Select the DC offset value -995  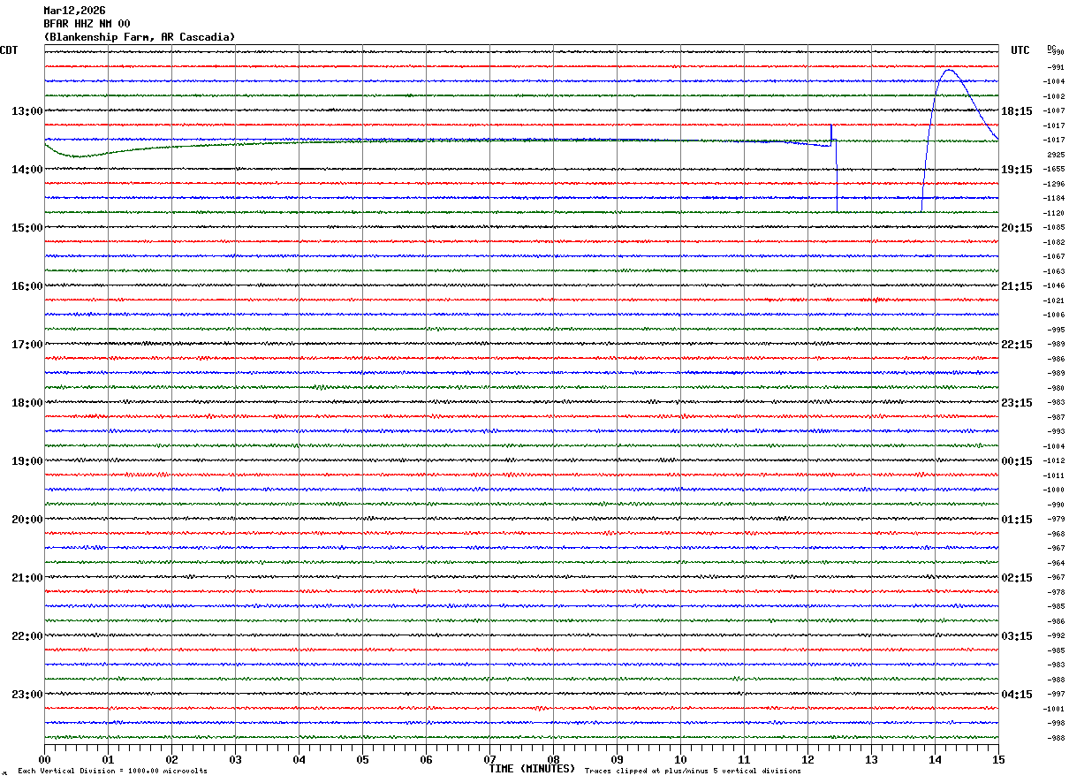pos(1055,330)
